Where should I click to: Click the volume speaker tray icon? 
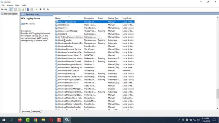coord(198,120)
